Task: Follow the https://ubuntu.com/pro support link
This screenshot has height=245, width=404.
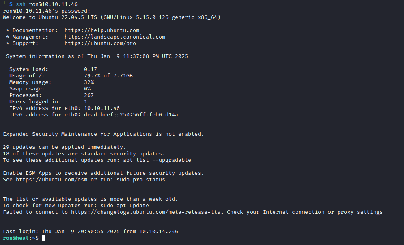Action: [100, 43]
